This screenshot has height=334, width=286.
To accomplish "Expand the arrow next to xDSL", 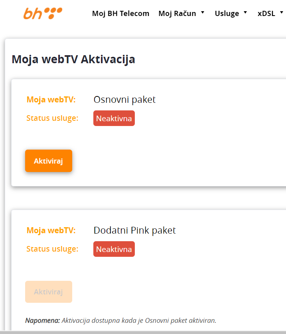I will pos(282,13).
